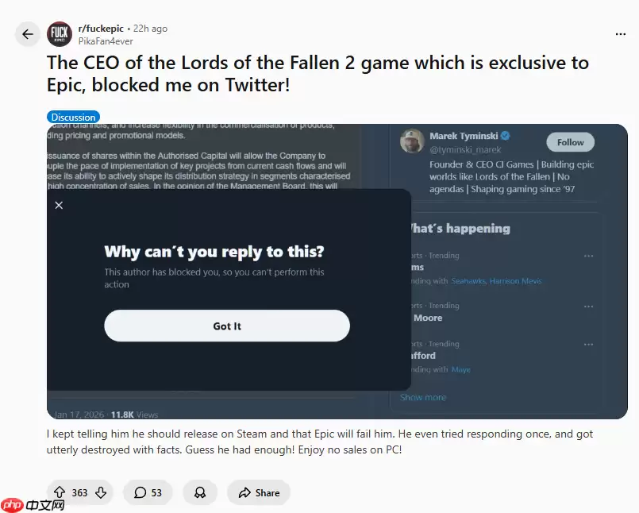Toggle Follow on @tyminski_marek
The width and height of the screenshot is (639, 513).
[570, 142]
